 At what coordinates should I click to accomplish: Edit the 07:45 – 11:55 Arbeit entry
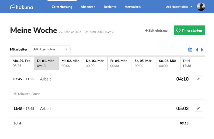pyautogui.click(x=198, y=79)
